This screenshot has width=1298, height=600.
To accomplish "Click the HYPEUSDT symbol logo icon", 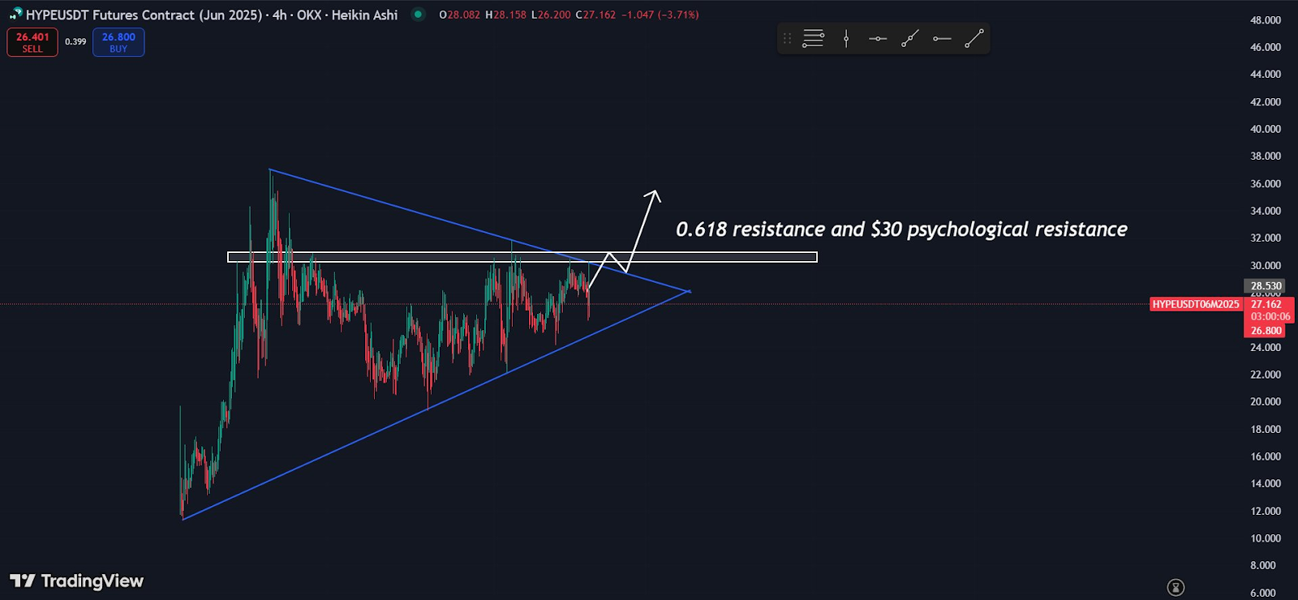I will point(15,15).
